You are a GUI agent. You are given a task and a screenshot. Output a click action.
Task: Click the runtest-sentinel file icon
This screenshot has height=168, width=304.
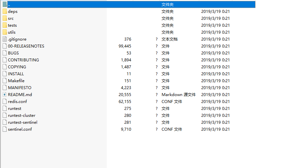click(5, 122)
